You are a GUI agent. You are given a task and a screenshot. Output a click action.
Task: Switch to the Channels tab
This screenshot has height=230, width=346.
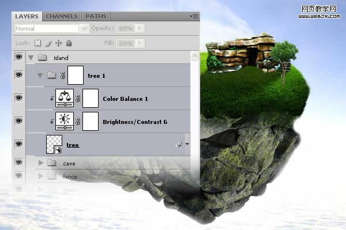62,17
